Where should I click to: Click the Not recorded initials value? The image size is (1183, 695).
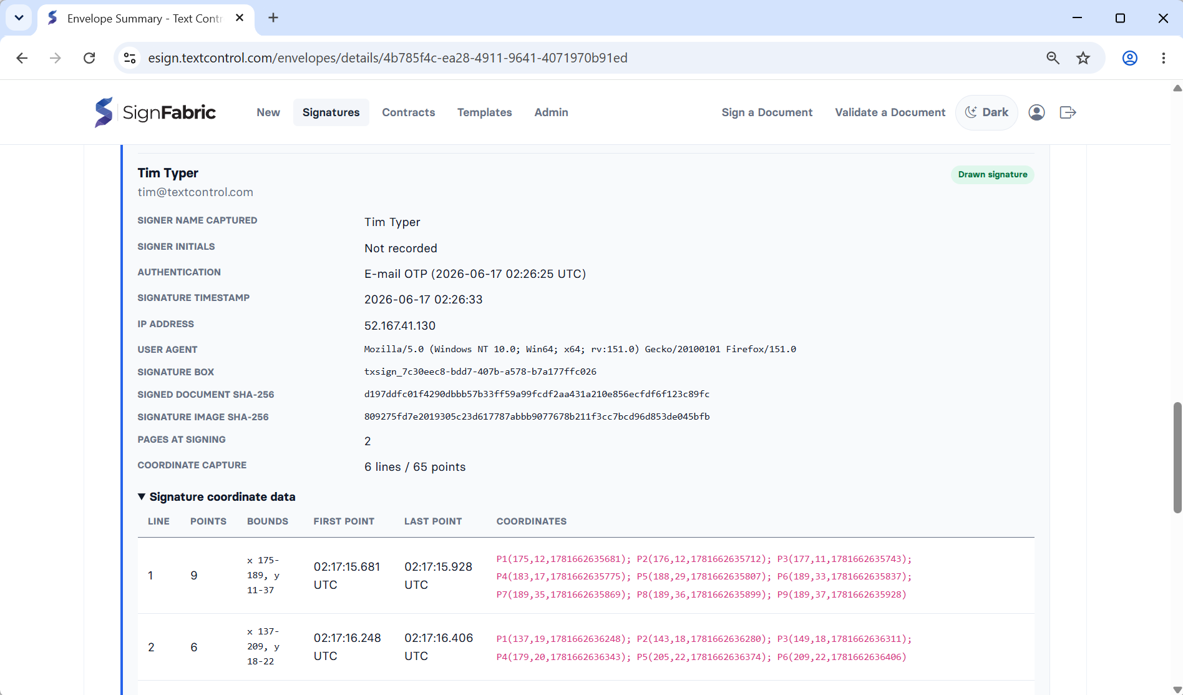(401, 249)
